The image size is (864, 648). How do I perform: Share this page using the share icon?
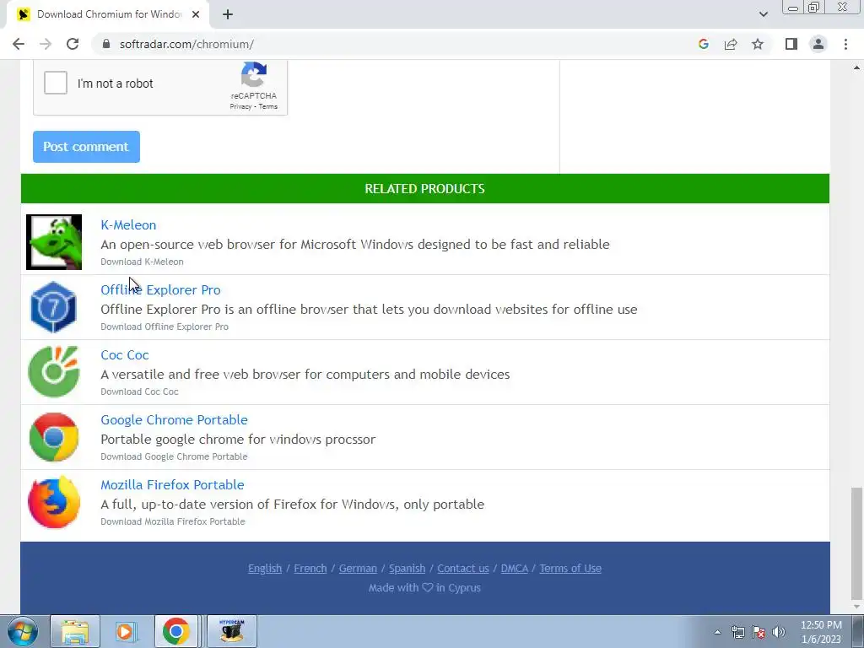pyautogui.click(x=731, y=44)
